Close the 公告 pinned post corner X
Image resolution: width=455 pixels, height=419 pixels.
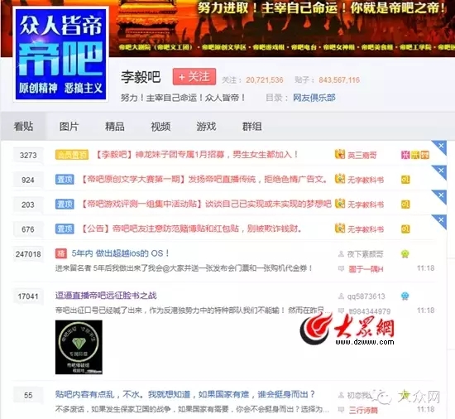441,219
